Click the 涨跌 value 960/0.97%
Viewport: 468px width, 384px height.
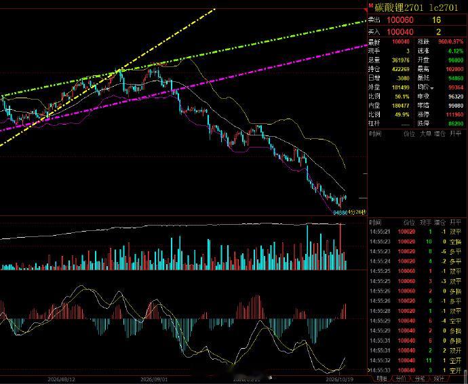[x=450, y=42]
